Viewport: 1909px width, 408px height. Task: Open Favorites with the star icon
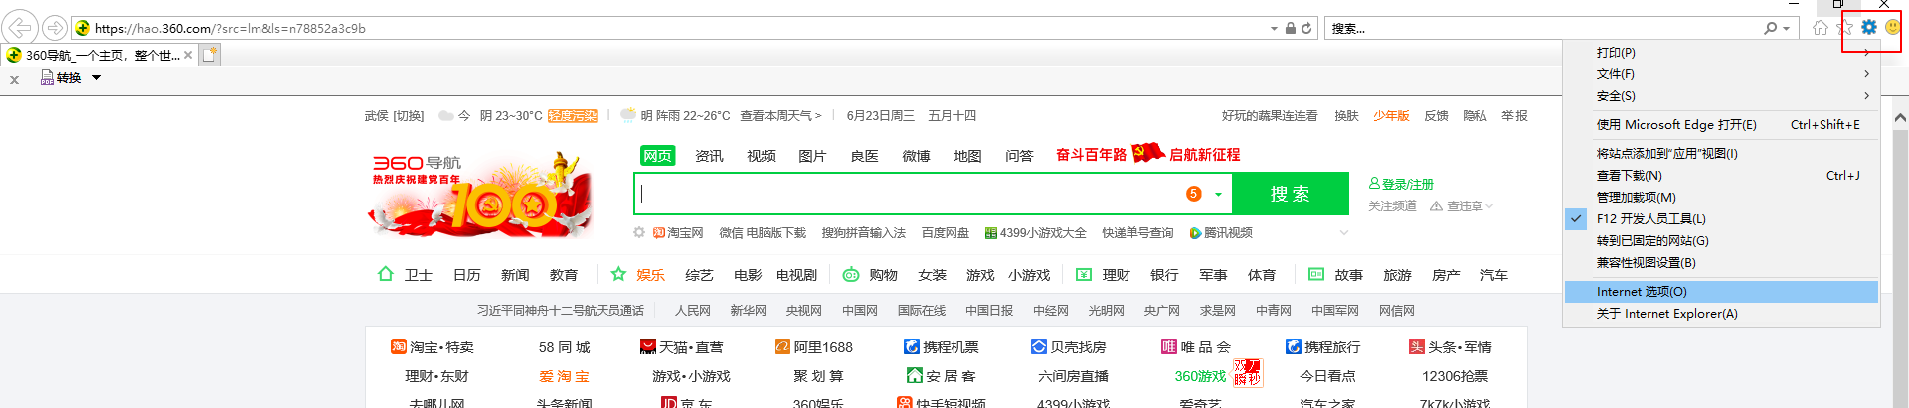click(1845, 28)
